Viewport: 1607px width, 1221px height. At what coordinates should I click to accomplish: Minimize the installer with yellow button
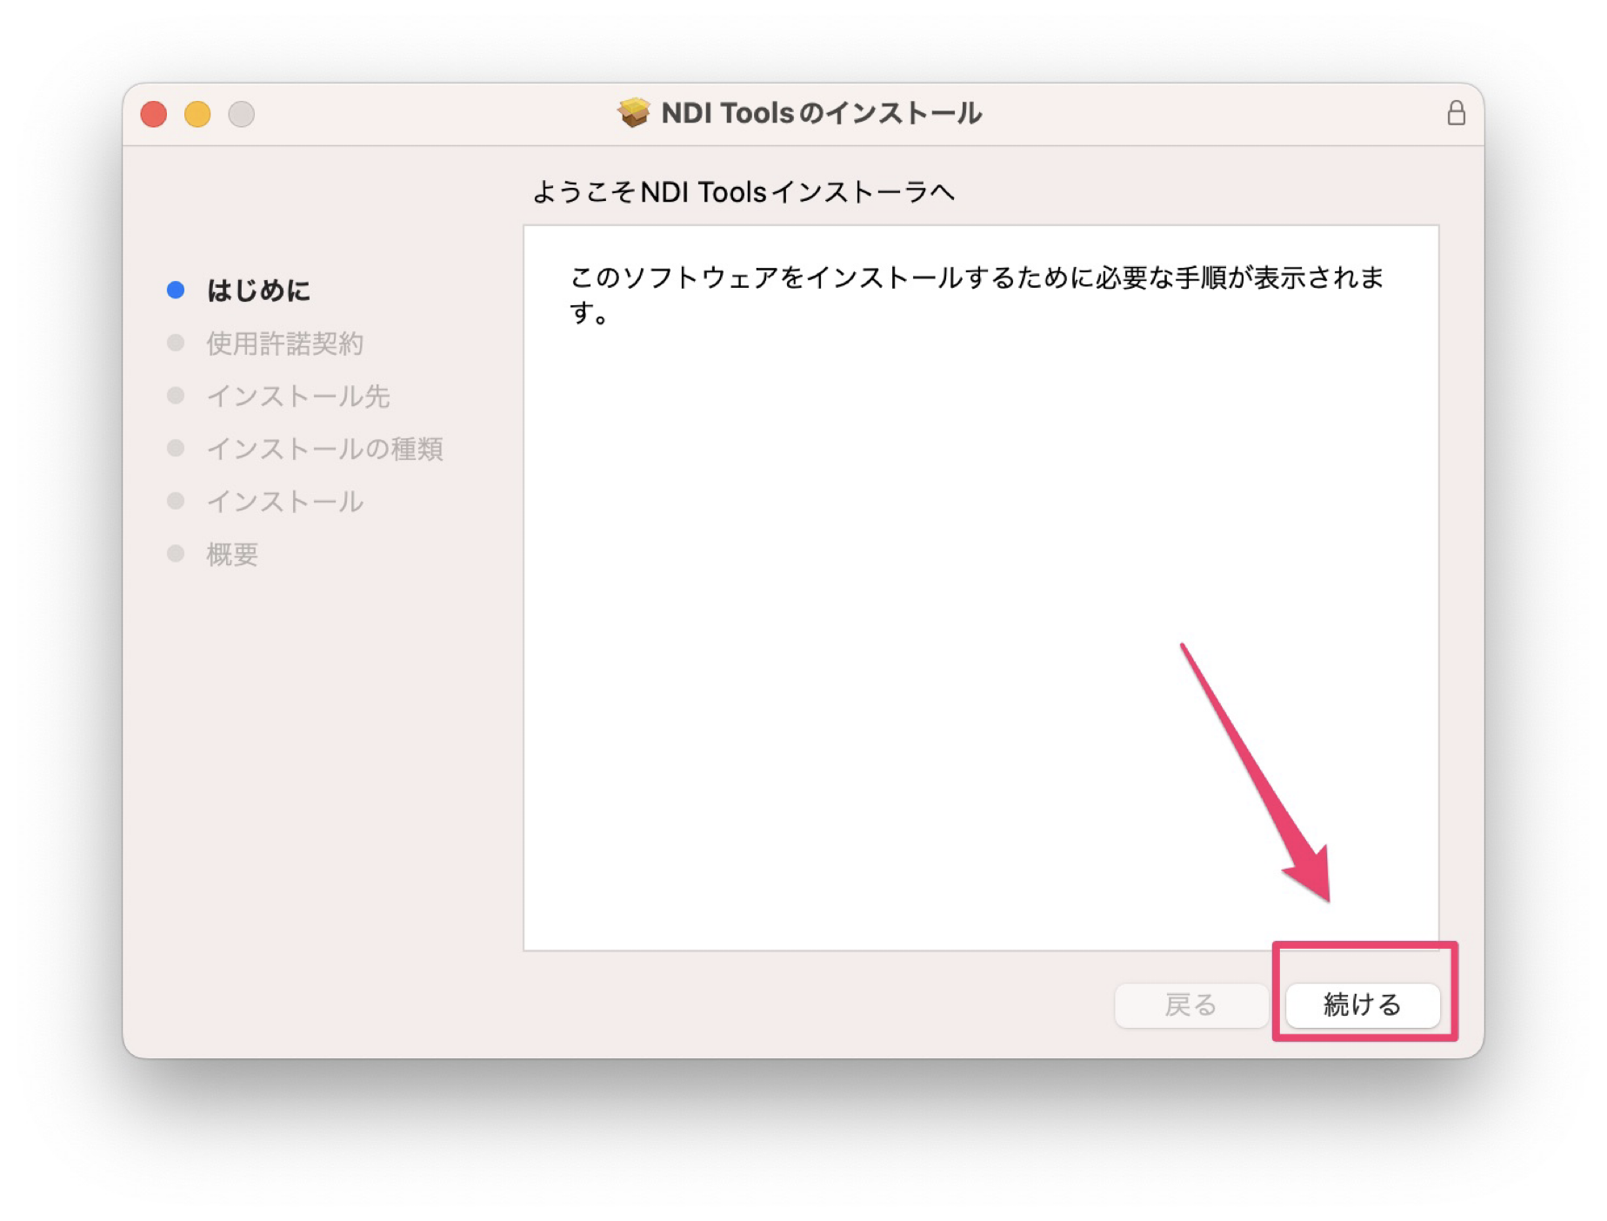197,114
